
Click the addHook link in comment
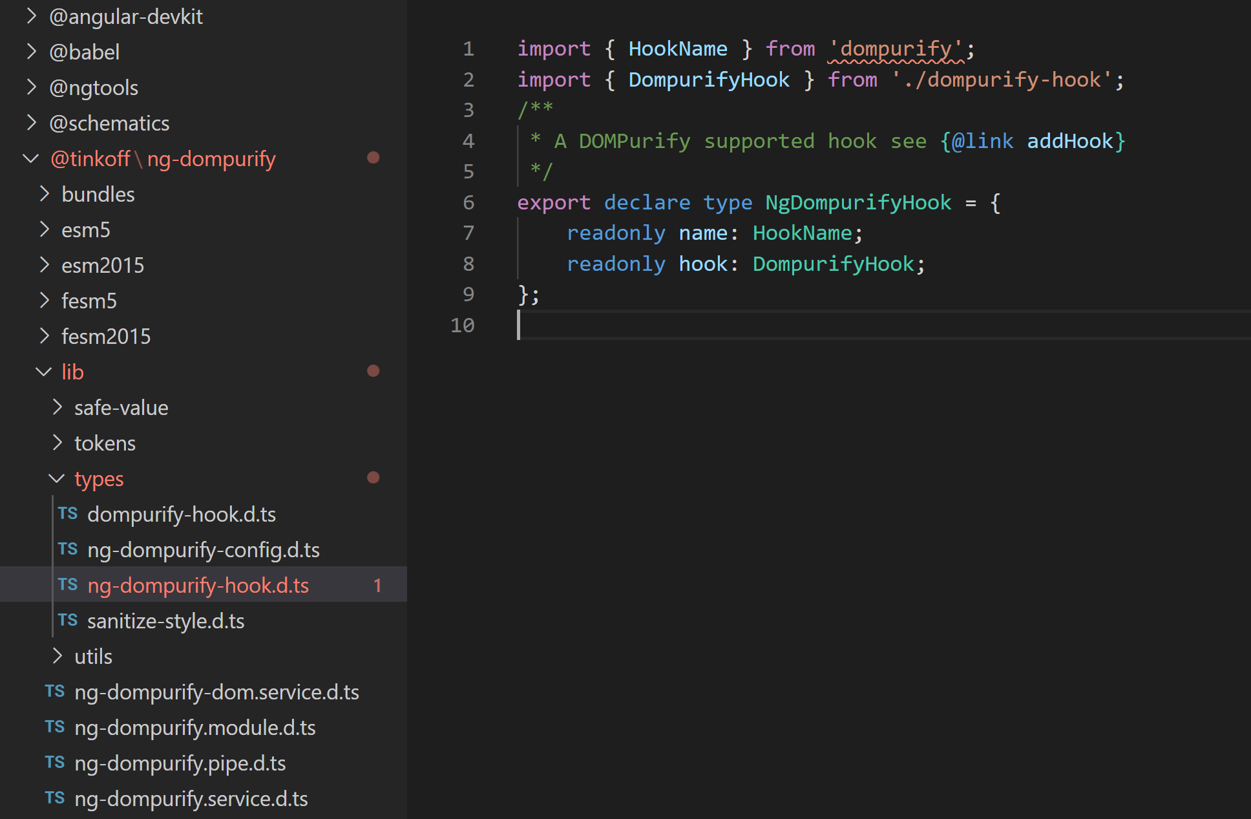tap(1069, 141)
